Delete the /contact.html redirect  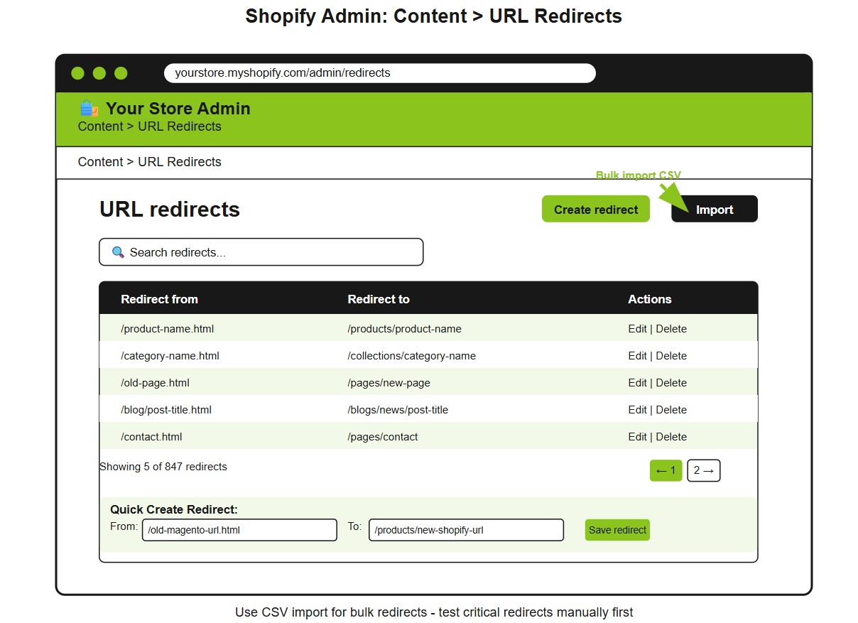tap(671, 437)
